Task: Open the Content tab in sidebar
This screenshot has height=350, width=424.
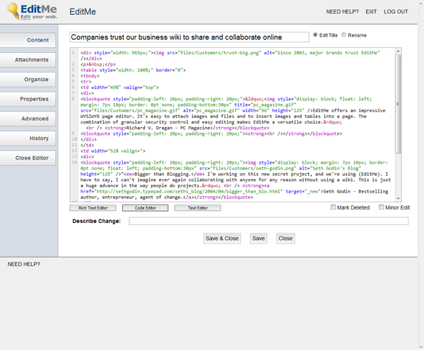Action: 28,40
